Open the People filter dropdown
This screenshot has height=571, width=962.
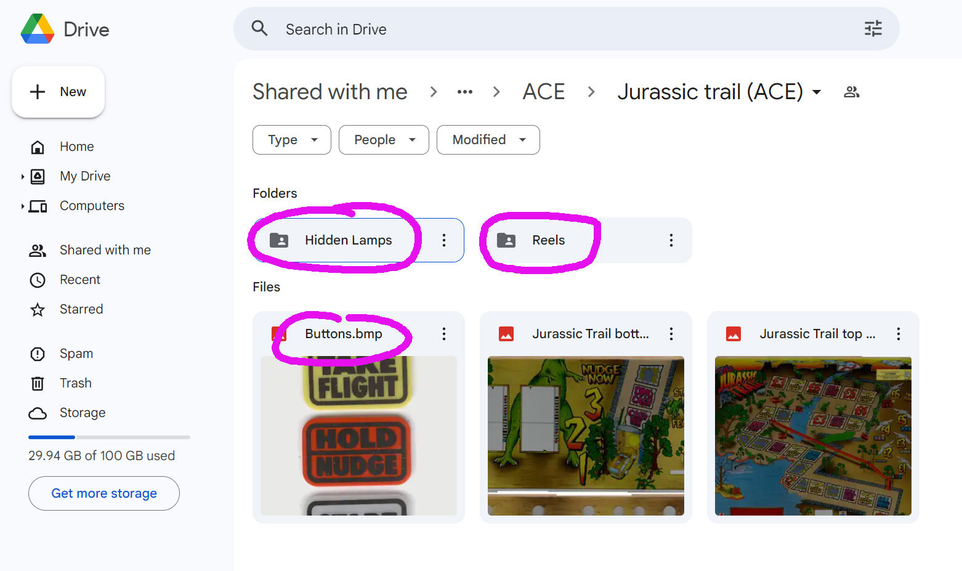[384, 140]
